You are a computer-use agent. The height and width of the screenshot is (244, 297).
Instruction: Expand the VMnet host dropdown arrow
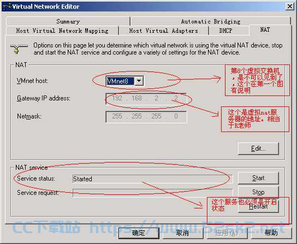(x=139, y=81)
